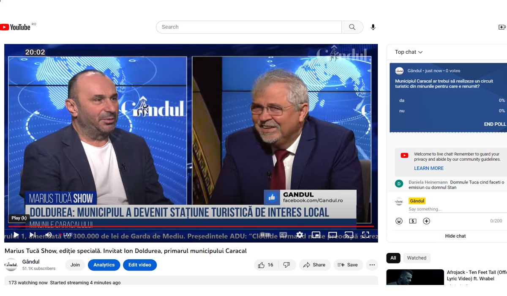Share the video

click(x=315, y=265)
